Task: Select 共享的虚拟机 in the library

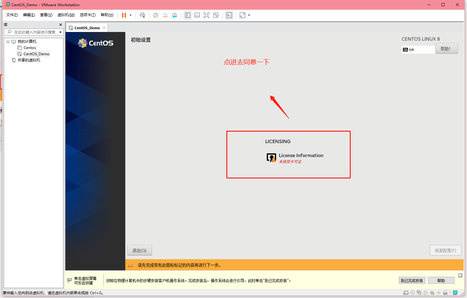Action: 29,60
